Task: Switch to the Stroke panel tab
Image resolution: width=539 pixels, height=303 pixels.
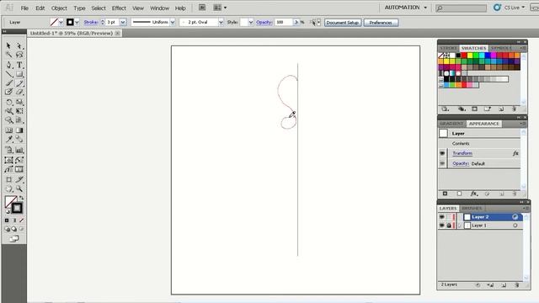Action: pyautogui.click(x=449, y=48)
